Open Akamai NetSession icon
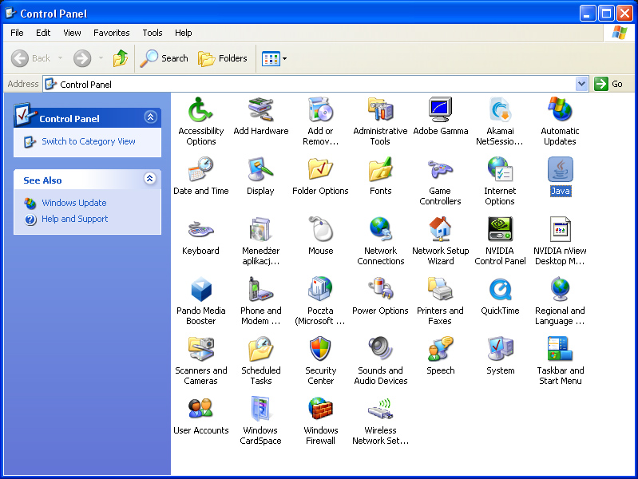 tap(500, 110)
